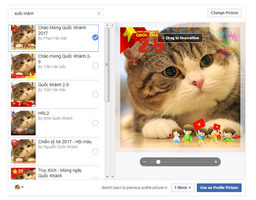
Task: Open the profile selector dropdown arrow
Action: [x=22, y=187]
